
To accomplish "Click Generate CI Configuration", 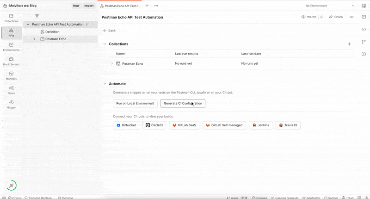I will pyautogui.click(x=183, y=103).
